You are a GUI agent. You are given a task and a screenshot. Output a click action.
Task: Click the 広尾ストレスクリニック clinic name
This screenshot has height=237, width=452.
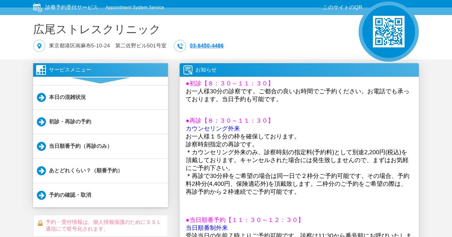(x=97, y=29)
